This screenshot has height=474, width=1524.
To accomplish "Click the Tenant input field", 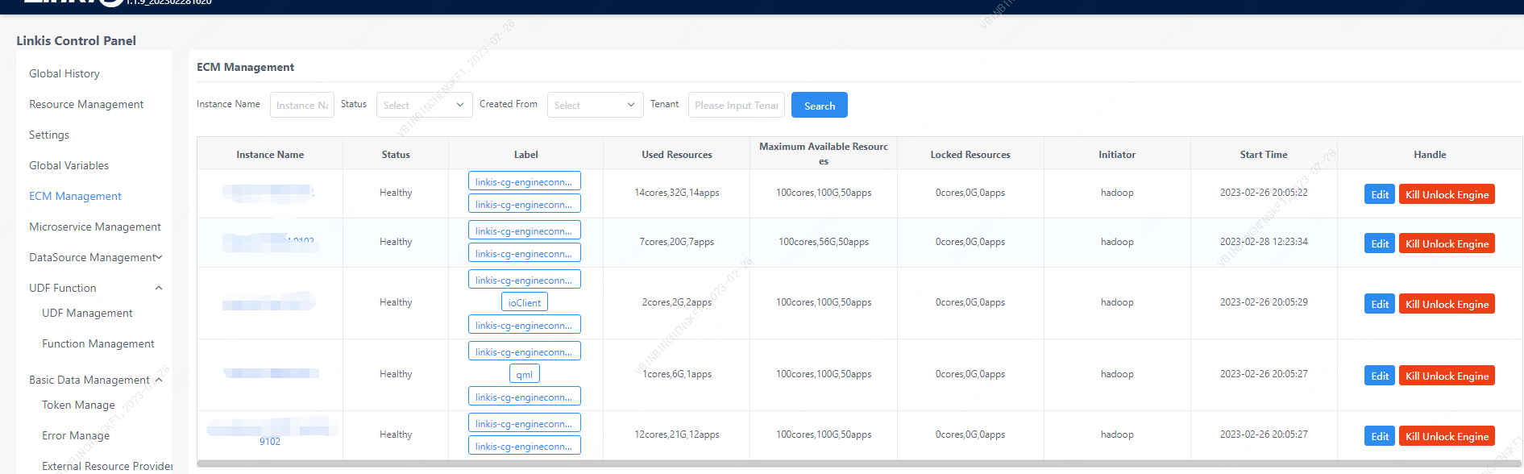I will click(736, 106).
